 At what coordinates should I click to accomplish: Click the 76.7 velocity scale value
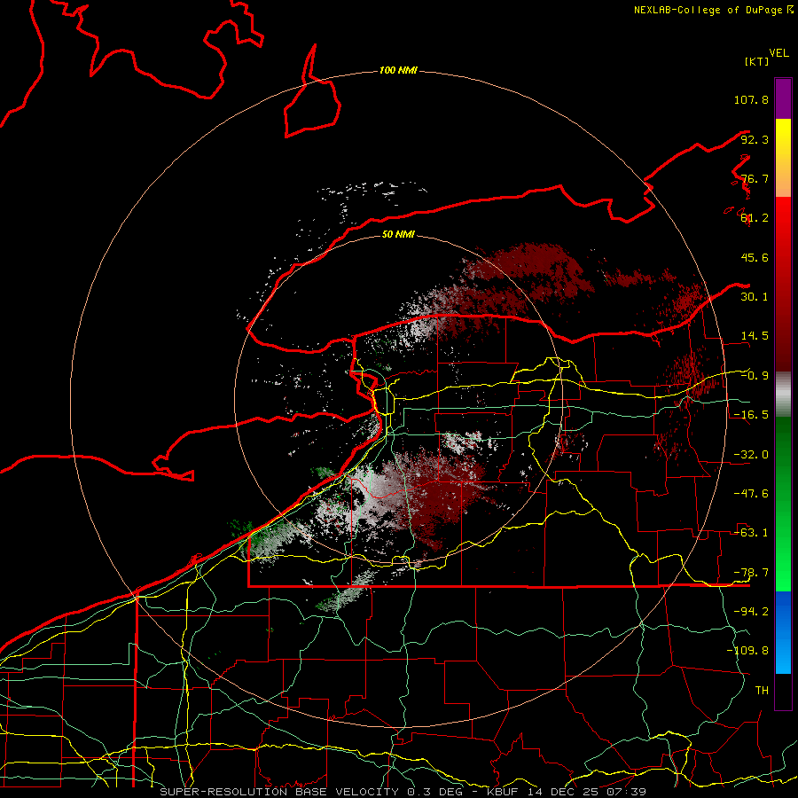click(755, 178)
